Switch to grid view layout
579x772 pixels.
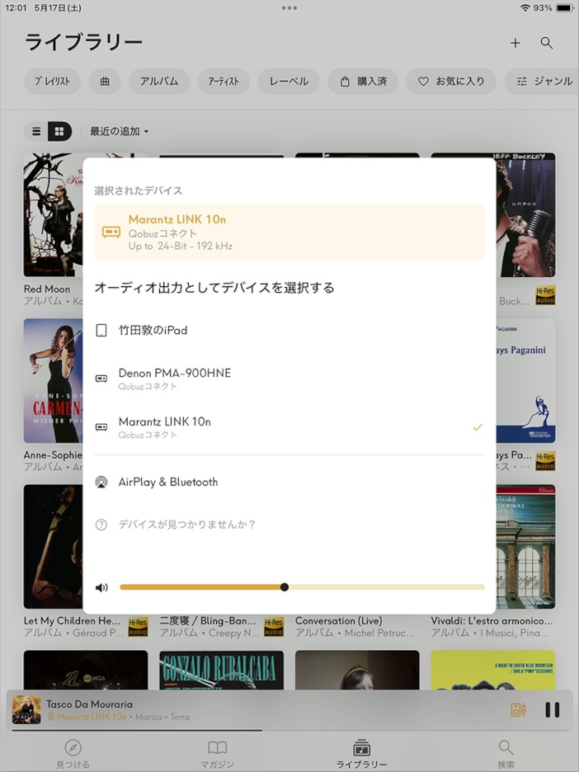pyautogui.click(x=59, y=131)
